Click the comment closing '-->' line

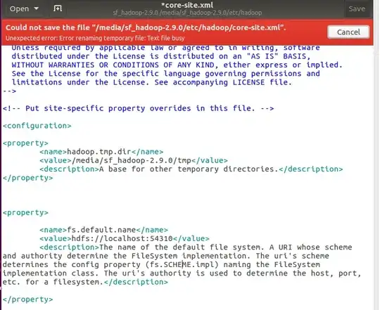click(x=9, y=91)
